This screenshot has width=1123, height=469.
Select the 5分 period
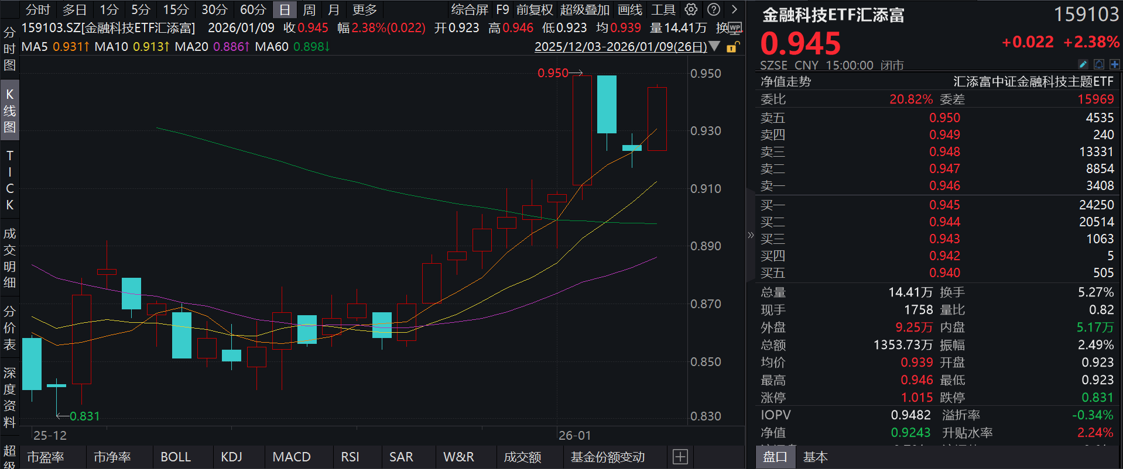(x=141, y=10)
